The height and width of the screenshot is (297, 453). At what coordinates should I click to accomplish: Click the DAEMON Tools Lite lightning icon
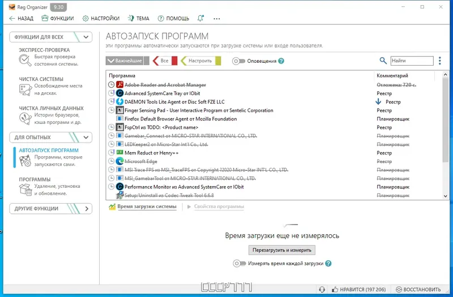[119, 102]
